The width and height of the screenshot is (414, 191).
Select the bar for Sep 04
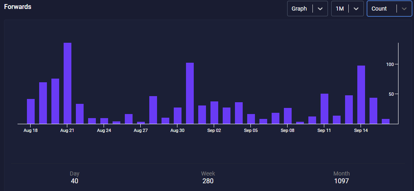(239, 113)
